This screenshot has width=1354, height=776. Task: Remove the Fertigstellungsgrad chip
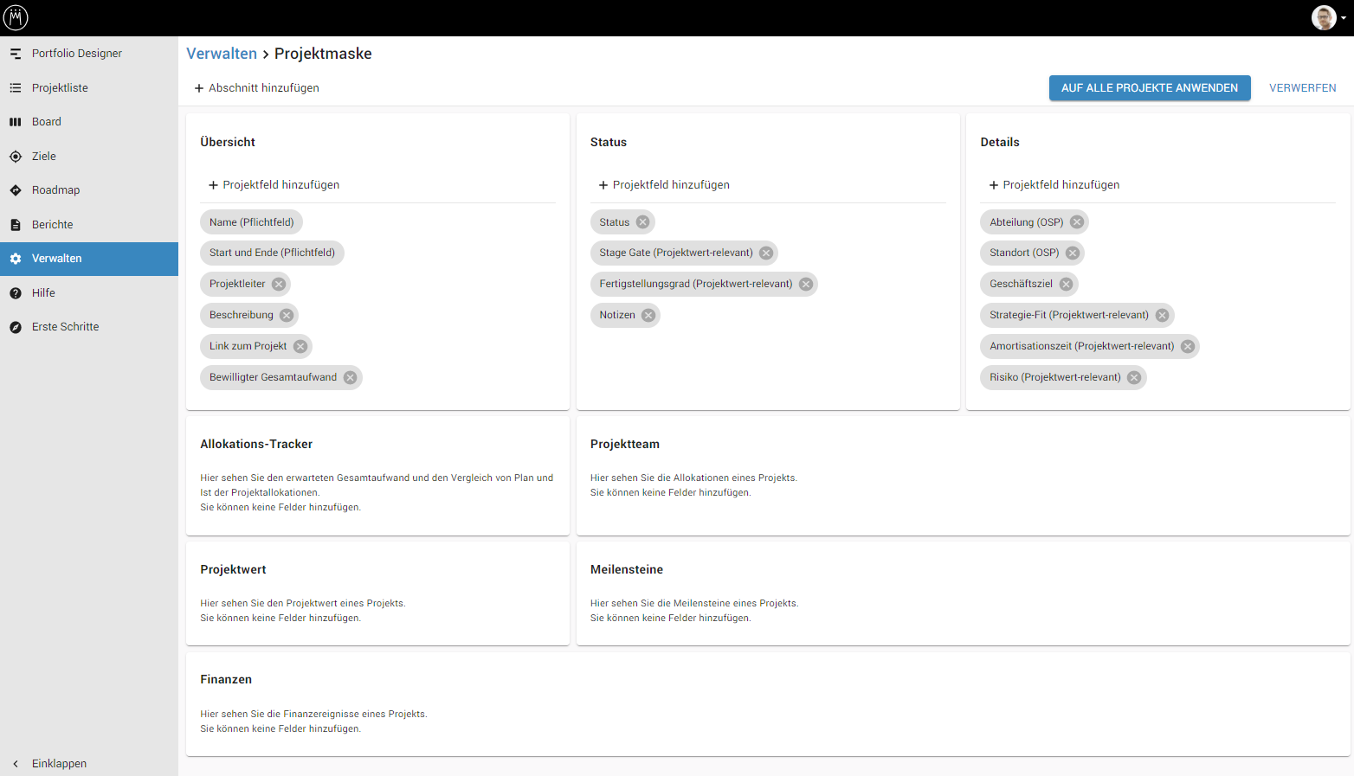[806, 284]
